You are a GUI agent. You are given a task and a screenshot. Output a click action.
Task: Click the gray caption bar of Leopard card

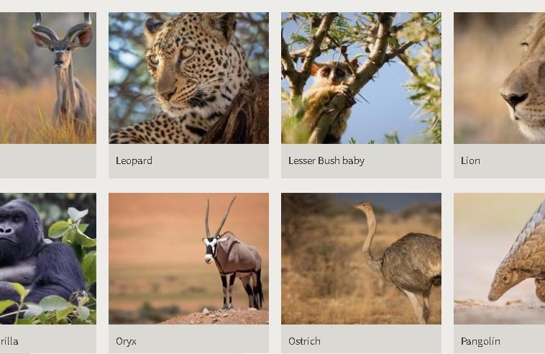[x=188, y=161]
